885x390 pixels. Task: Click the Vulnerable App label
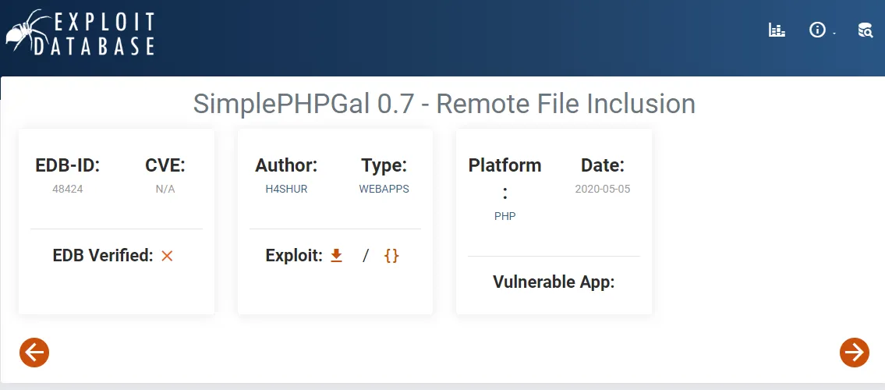pos(554,282)
